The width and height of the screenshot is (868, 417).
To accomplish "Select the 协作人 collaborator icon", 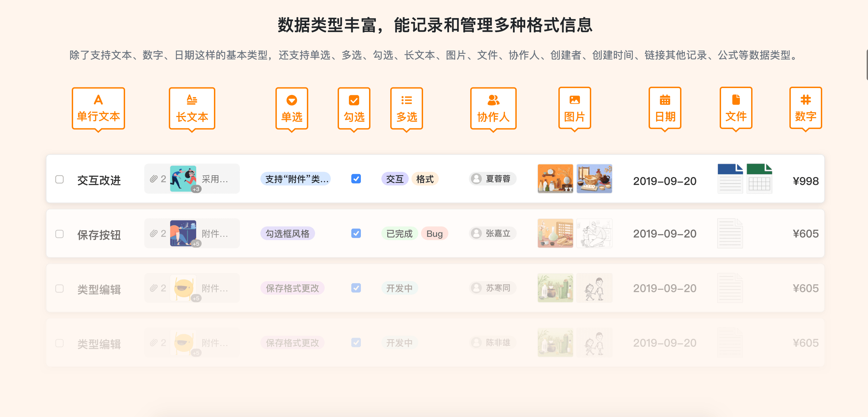I will click(493, 109).
